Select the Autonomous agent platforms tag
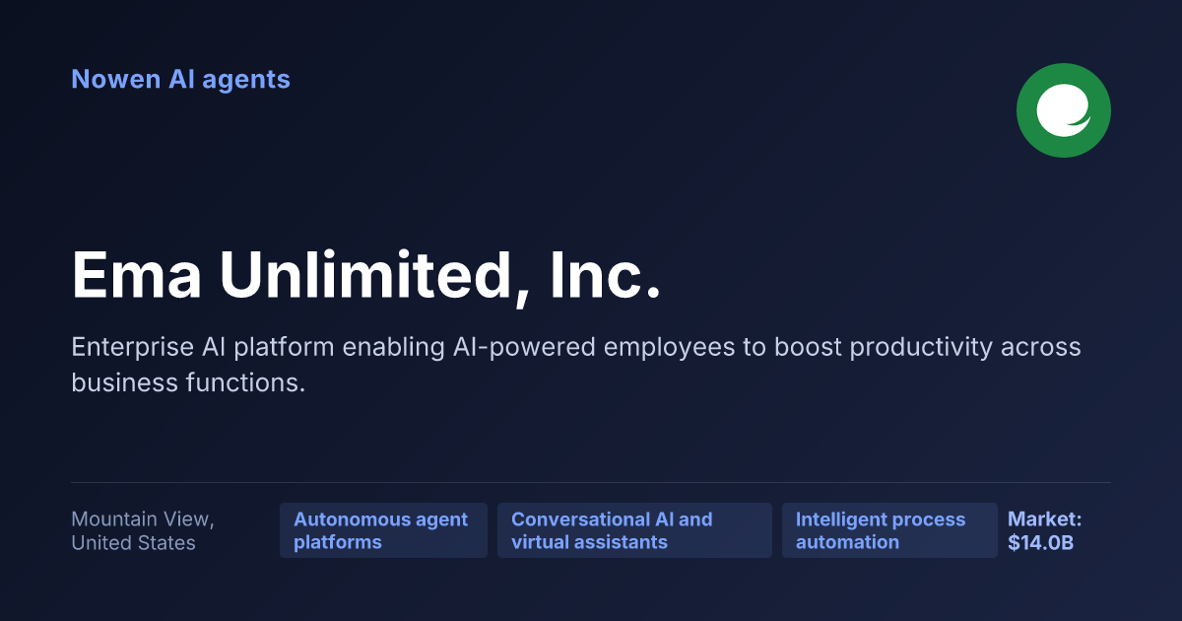This screenshot has height=621, width=1182. pyautogui.click(x=383, y=530)
